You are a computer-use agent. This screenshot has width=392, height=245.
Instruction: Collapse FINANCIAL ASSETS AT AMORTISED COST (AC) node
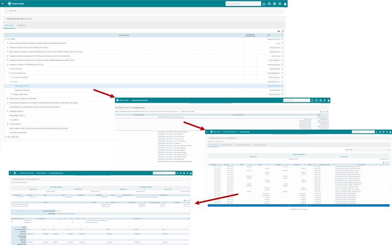point(8,64)
